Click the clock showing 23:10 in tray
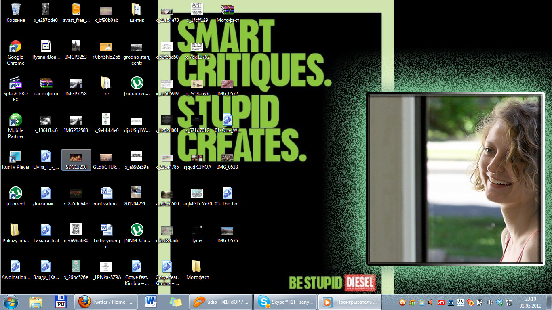 coord(530,302)
